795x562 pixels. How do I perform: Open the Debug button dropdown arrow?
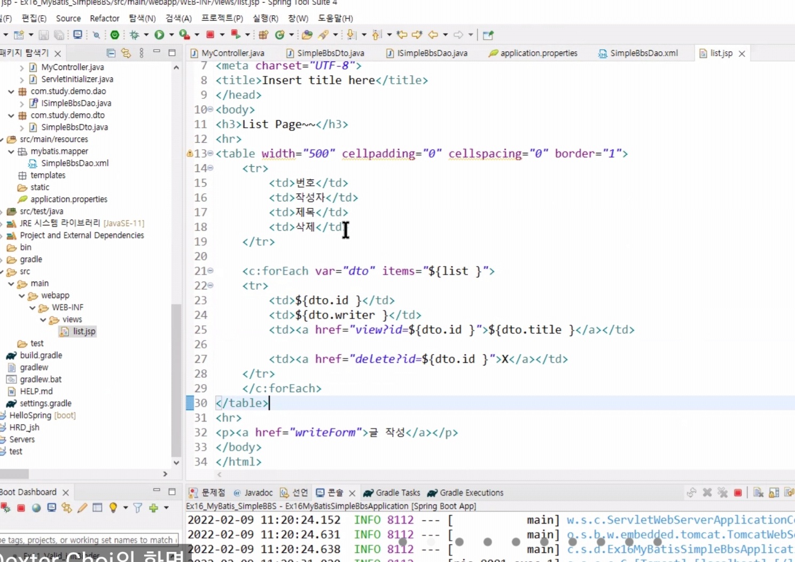(146, 35)
